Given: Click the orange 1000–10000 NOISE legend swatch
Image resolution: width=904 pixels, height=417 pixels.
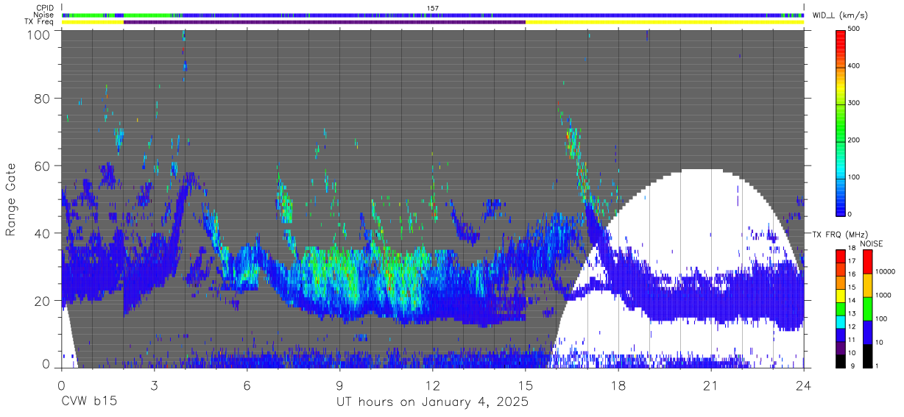Looking at the screenshot, I should tap(867, 285).
